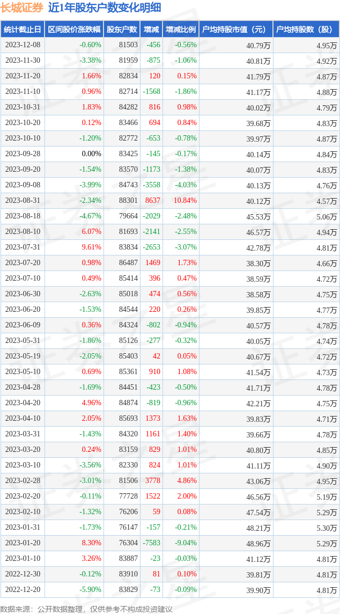Click the 5.30万 average shares cell
Viewport: 340px width, 614px height.
[327, 528]
